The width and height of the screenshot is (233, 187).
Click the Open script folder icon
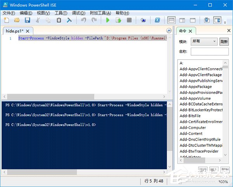[x=17, y=20]
